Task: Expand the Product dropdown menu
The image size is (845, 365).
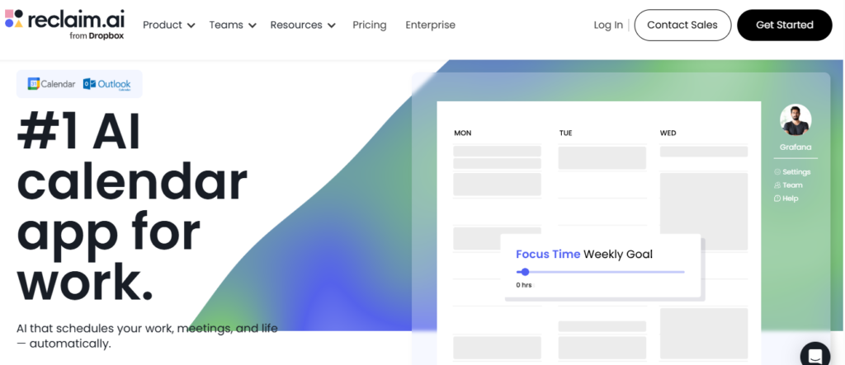Action: pyautogui.click(x=168, y=25)
